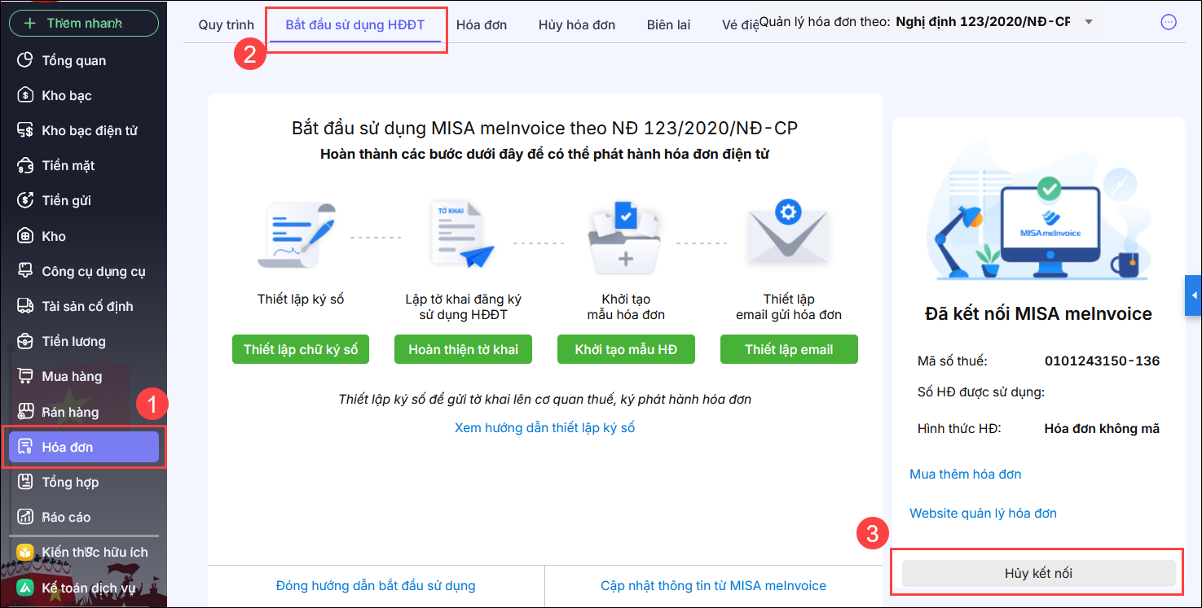Click the tax code 0101243150-136
This screenshot has height=608, width=1202.
(1102, 361)
